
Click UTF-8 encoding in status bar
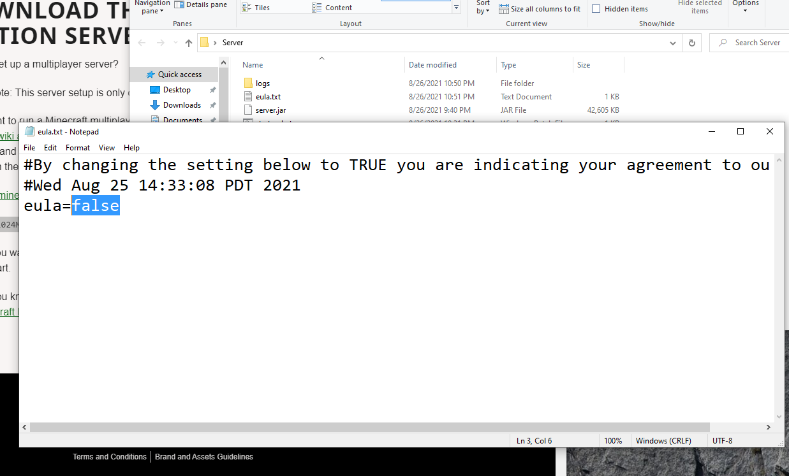tap(722, 441)
